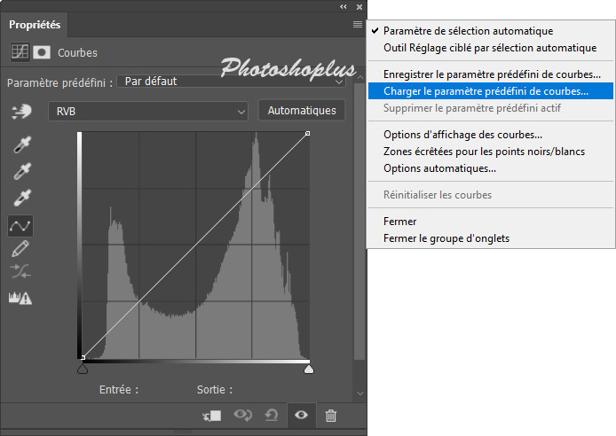Click the layer mask icon by Courbes
616x436 pixels.
(42, 52)
